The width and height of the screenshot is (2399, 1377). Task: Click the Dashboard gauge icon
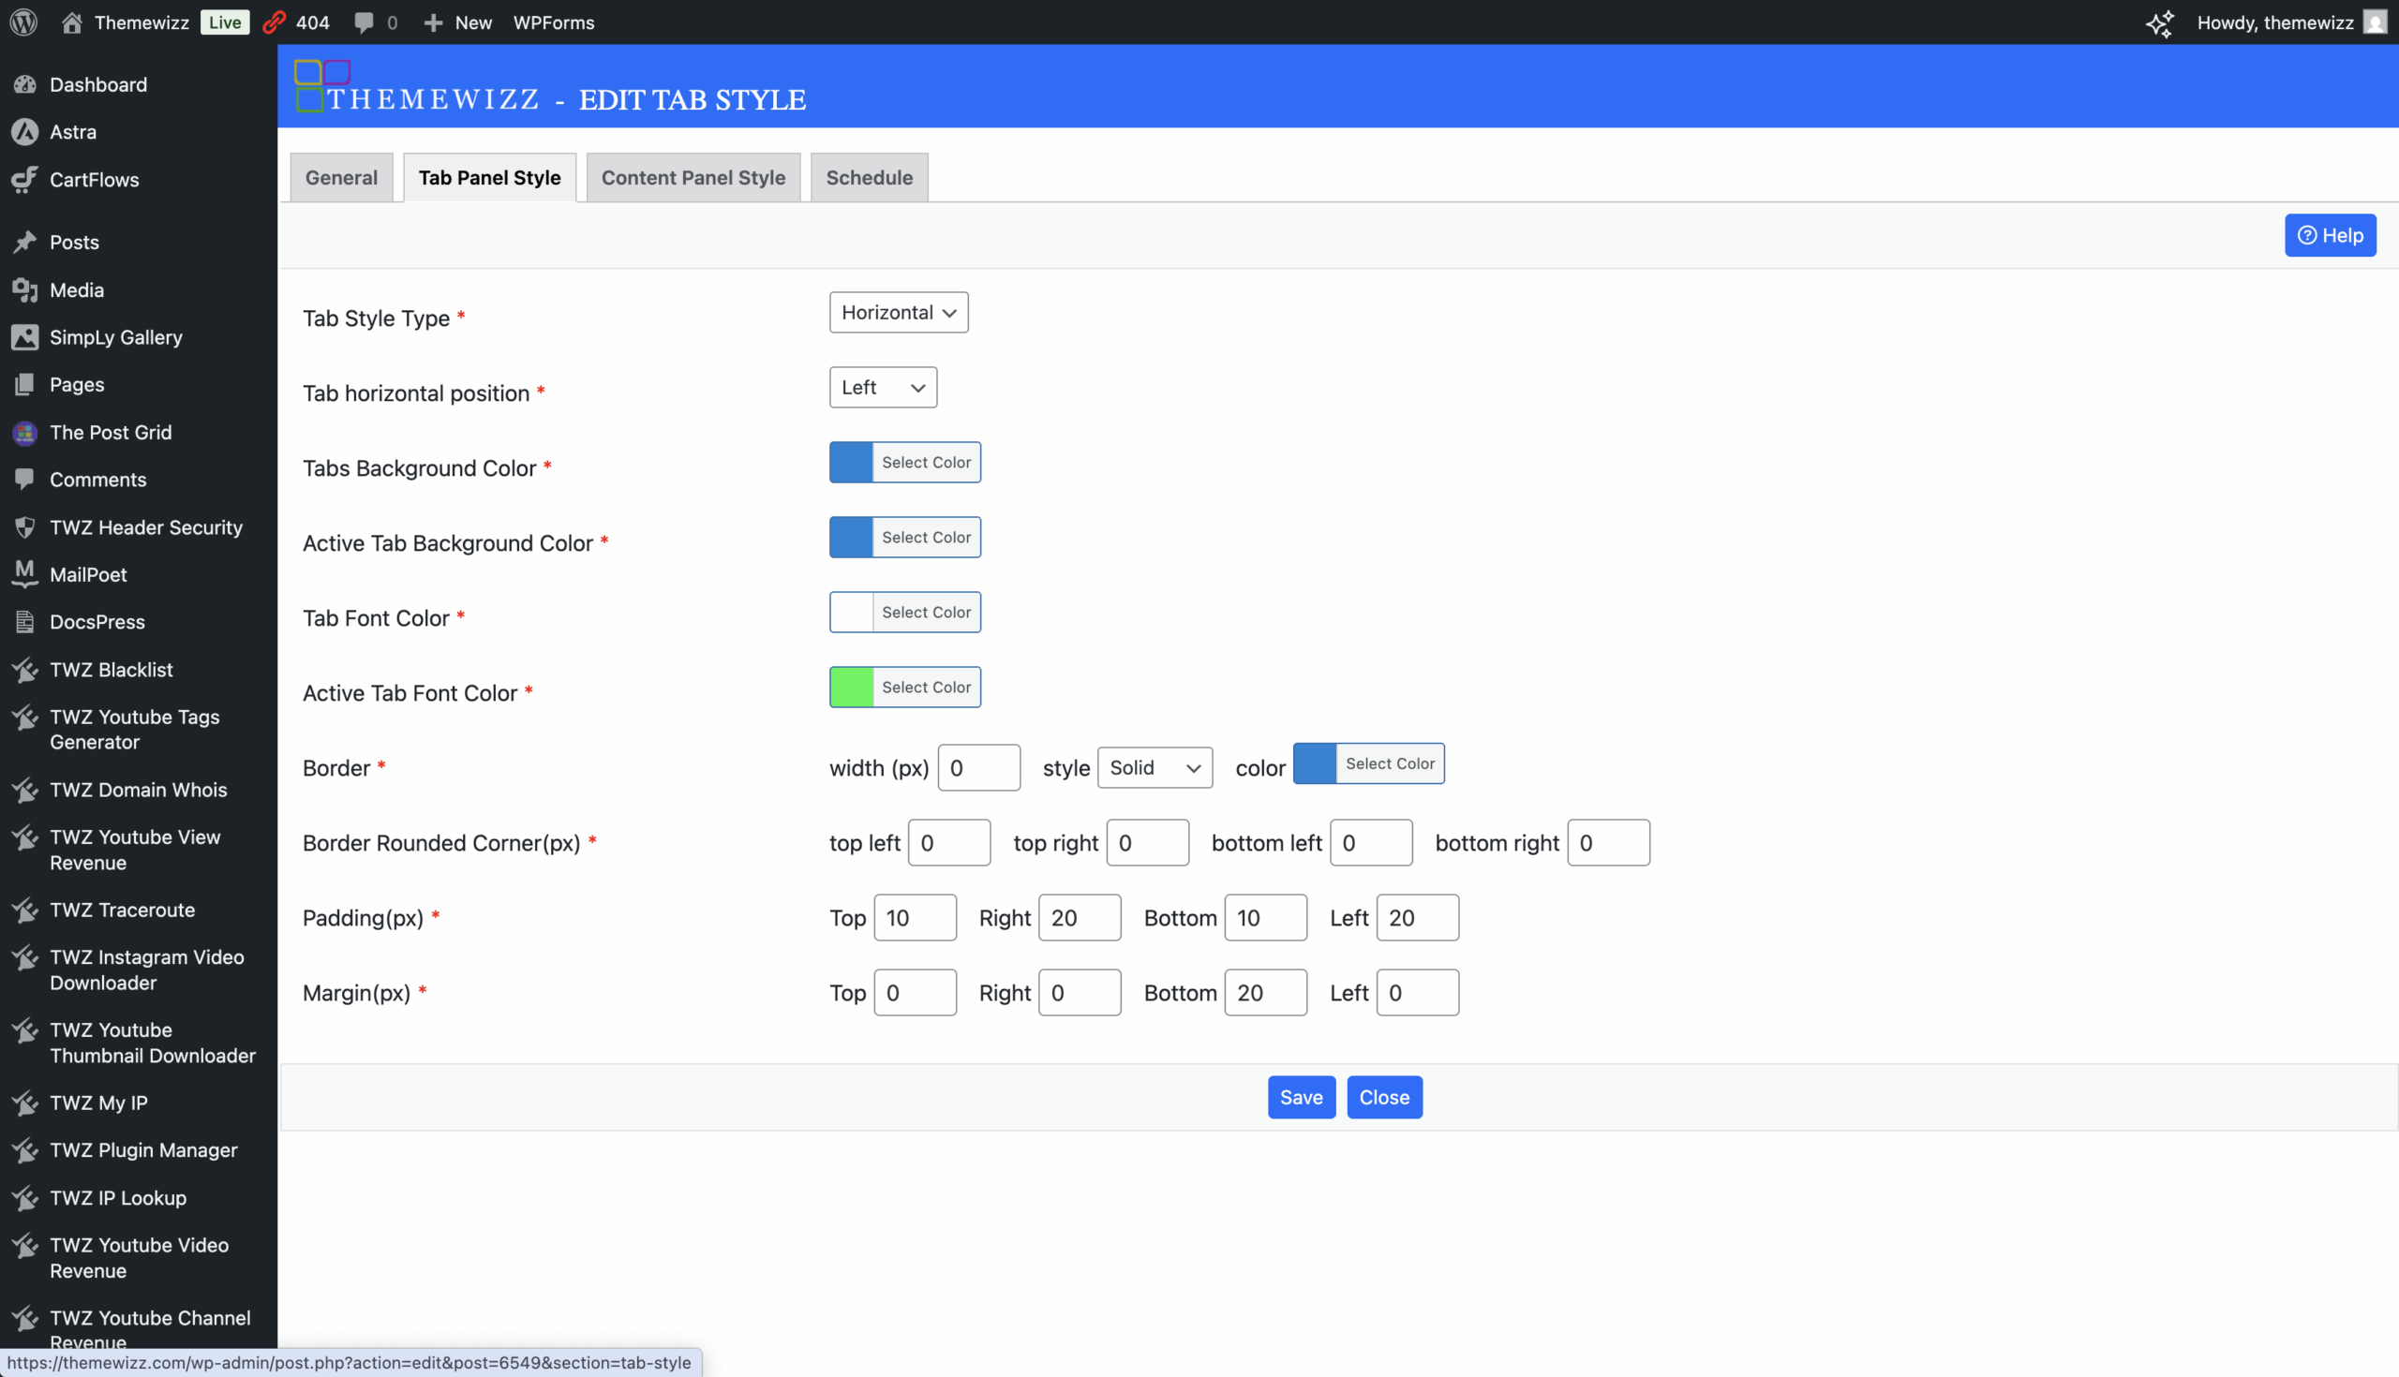click(25, 84)
